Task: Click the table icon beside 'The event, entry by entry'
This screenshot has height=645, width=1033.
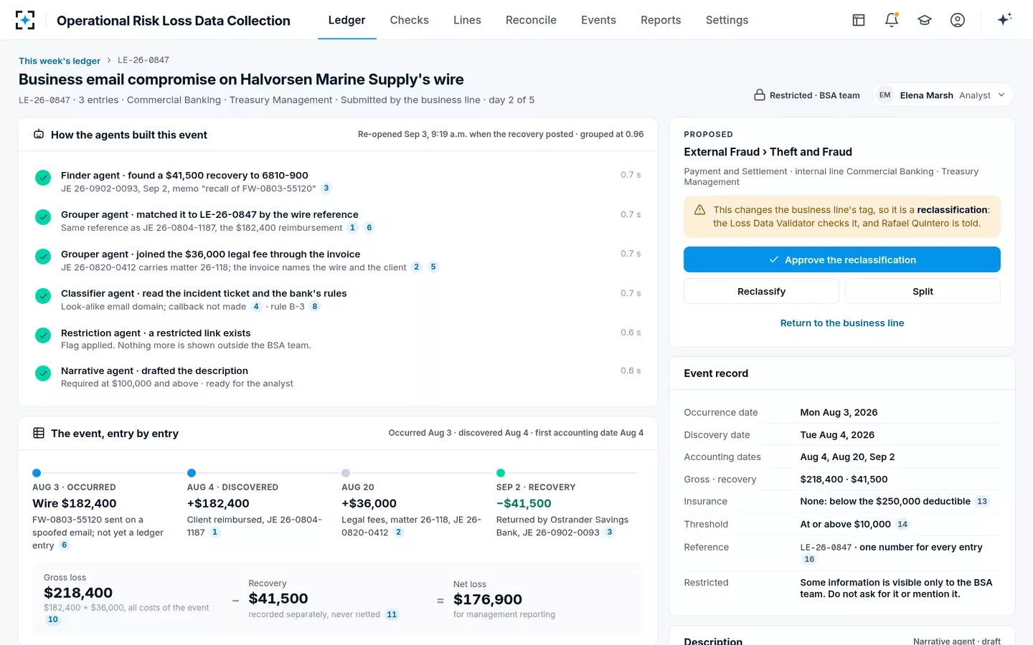Action: 39,433
